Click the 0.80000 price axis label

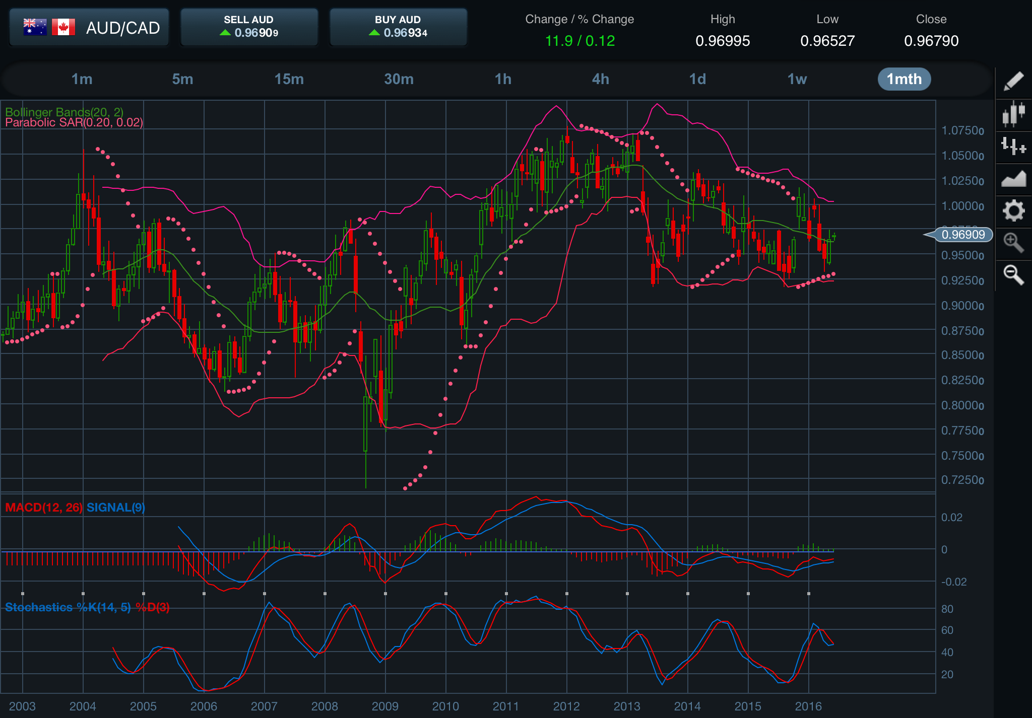[x=962, y=405]
